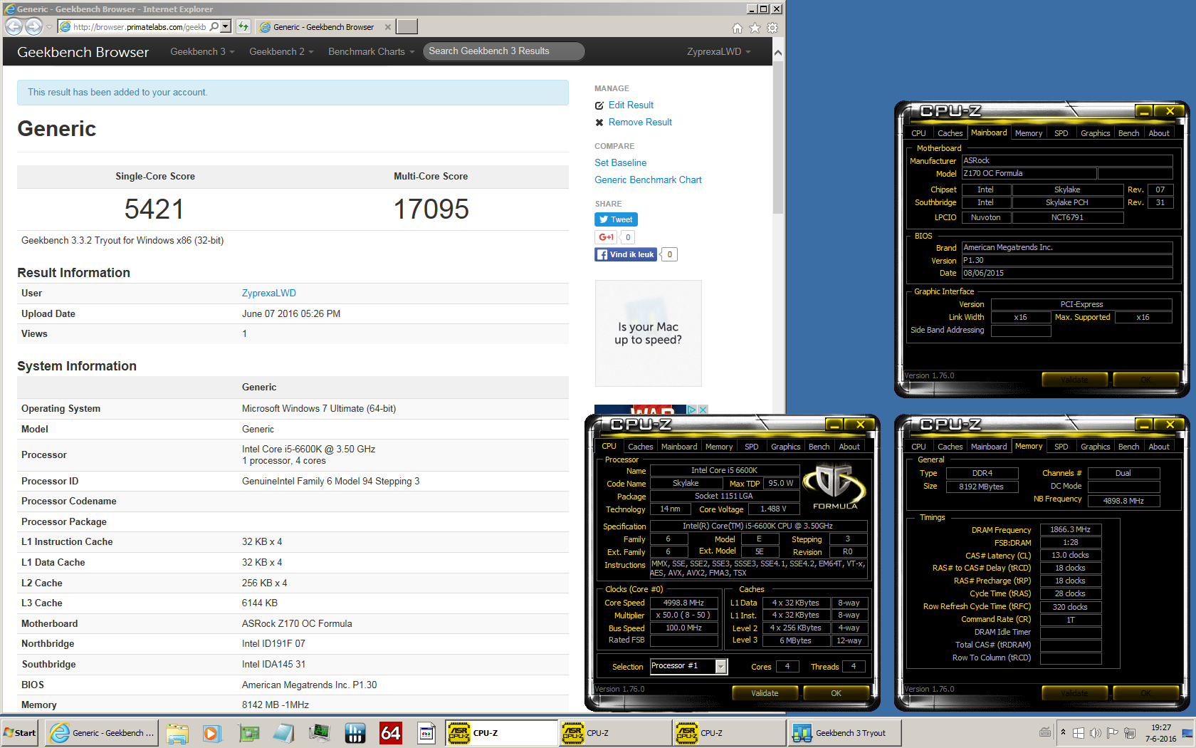Click the Remove Result link
Viewport: 1196px width, 748px height.
click(640, 123)
